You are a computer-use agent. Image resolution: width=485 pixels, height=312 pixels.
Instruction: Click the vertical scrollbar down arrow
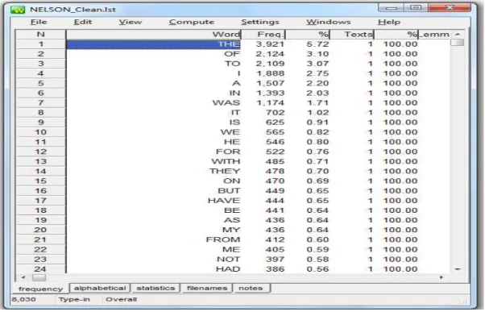(x=458, y=269)
